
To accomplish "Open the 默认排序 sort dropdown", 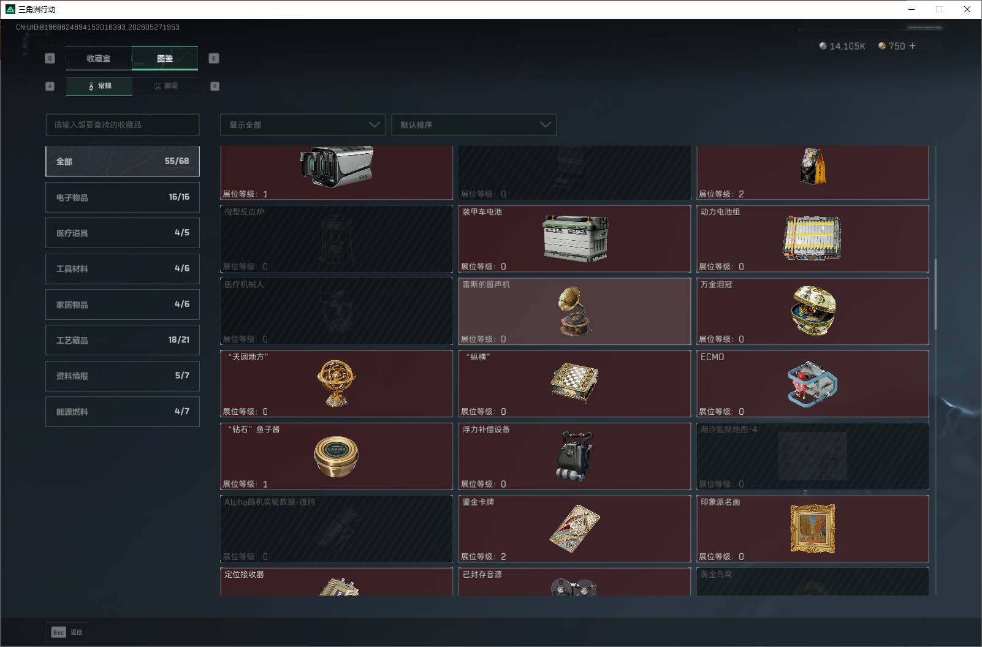I will tap(474, 124).
